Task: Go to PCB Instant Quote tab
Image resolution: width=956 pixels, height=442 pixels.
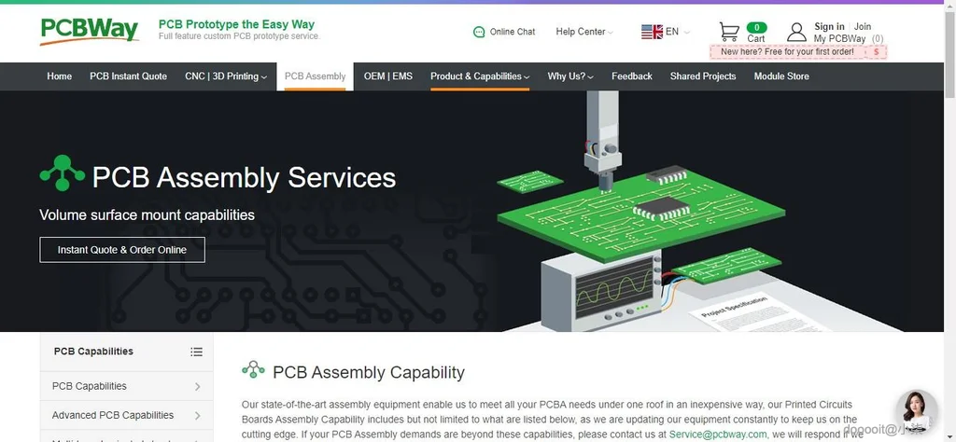Action: (129, 76)
